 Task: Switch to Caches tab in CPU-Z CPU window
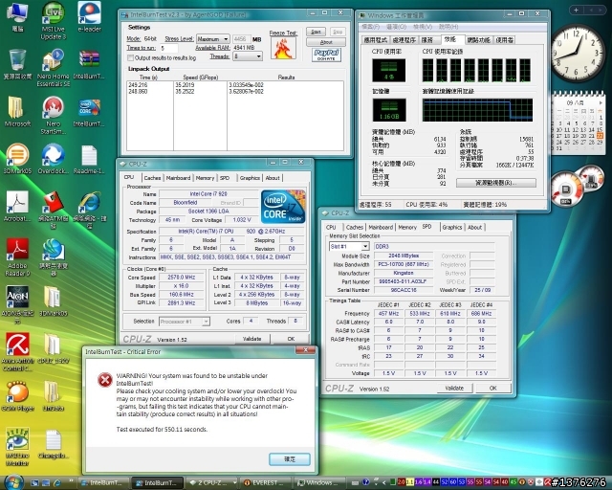pyautogui.click(x=152, y=178)
